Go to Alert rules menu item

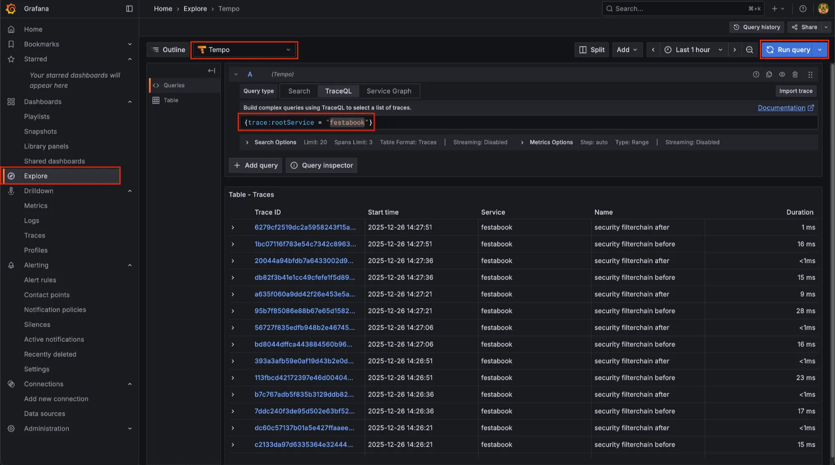[x=40, y=280]
